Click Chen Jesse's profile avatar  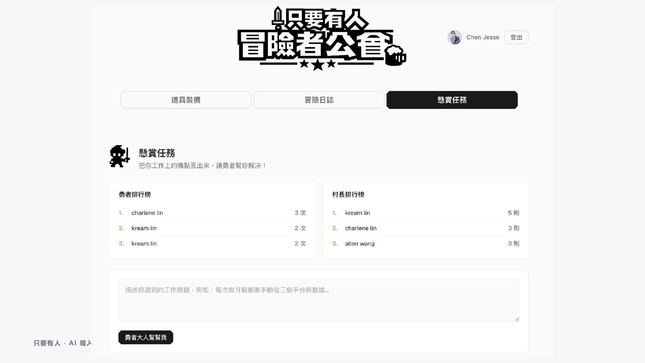click(454, 37)
